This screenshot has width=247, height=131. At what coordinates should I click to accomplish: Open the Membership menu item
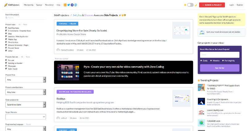29,5
